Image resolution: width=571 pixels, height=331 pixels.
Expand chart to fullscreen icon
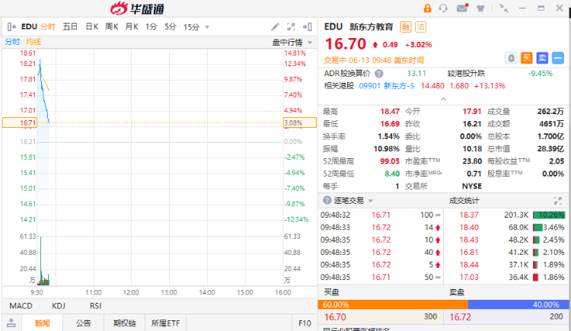[291, 27]
